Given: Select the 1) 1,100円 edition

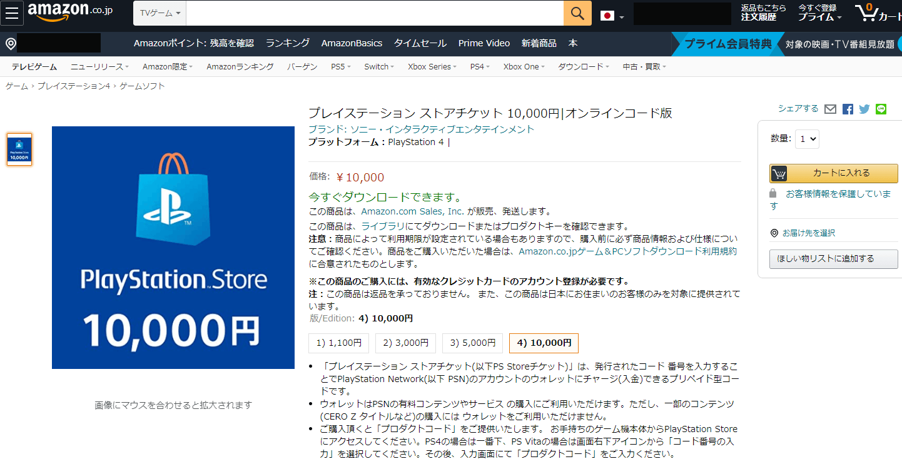Looking at the screenshot, I should [339, 343].
